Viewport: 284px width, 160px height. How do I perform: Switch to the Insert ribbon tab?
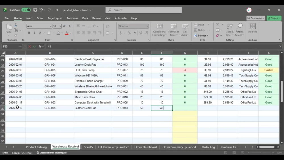[x=29, y=18]
